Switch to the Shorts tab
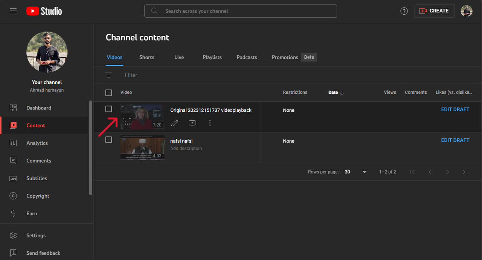 [x=147, y=57]
